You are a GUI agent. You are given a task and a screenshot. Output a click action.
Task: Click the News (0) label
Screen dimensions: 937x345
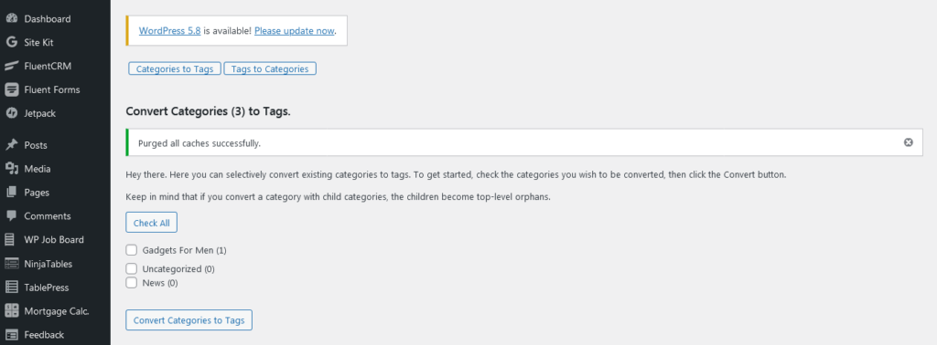159,283
